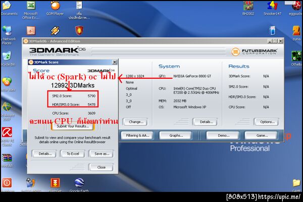Open the Graphs button
Image resolution: width=303 pixels, height=202 pixels.
click(x=176, y=135)
